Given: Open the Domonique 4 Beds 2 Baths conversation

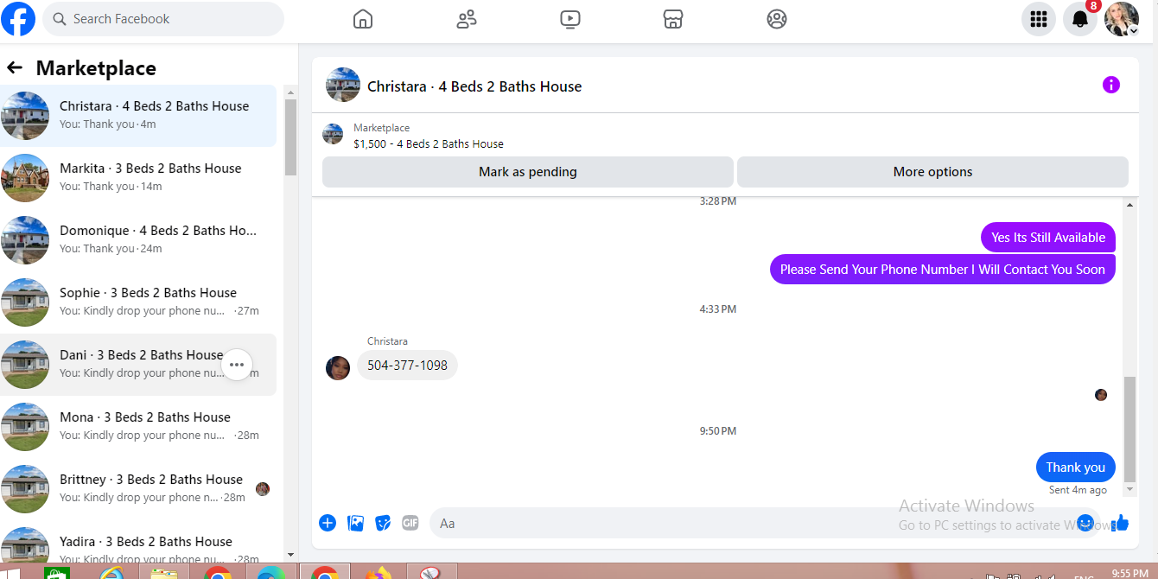Looking at the screenshot, I should (138, 240).
